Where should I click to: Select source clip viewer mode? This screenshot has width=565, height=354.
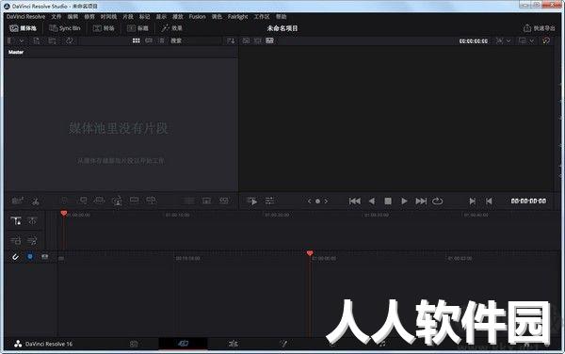(x=246, y=40)
